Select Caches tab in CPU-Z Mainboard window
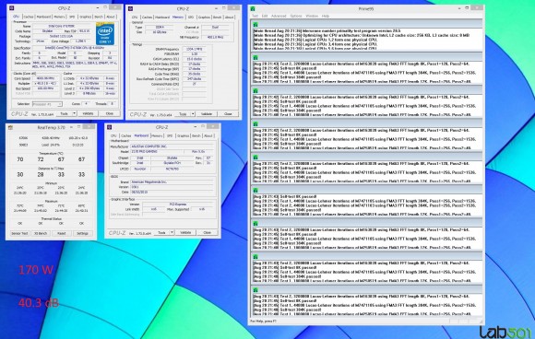Screen dimensions: 535x339 [x=126, y=136]
